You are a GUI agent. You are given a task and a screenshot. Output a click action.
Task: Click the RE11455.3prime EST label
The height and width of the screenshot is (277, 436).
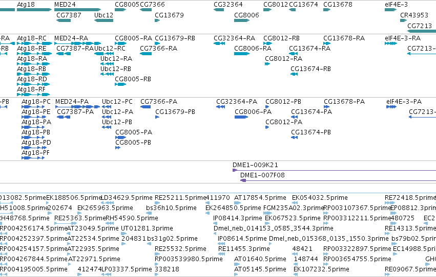[x=244, y=249]
